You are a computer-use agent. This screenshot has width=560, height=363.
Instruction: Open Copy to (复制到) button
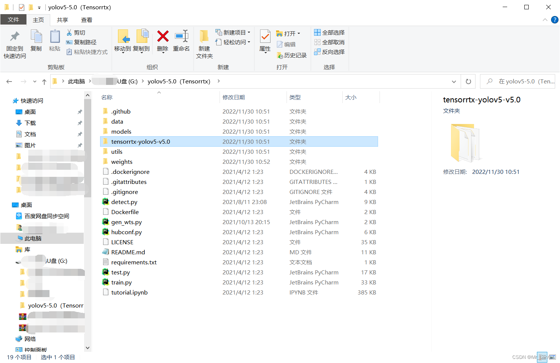[141, 41]
